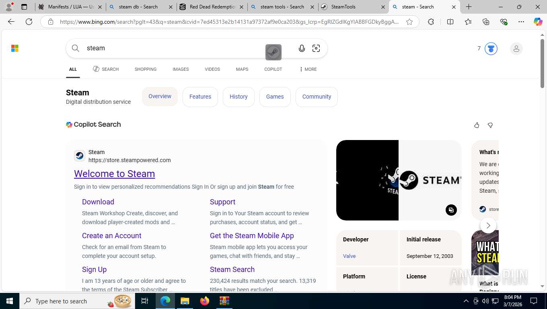Open Create an Account sitelink
This screenshot has width=547, height=309.
(x=112, y=236)
